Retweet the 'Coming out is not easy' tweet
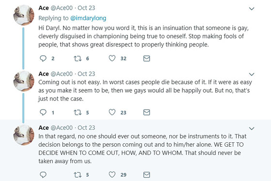Viewport: 271px width, 181px height. [77, 112]
